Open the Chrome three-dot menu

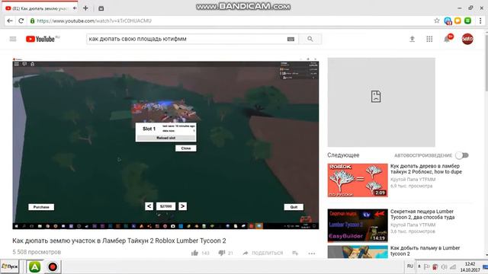pyautogui.click(x=480, y=21)
